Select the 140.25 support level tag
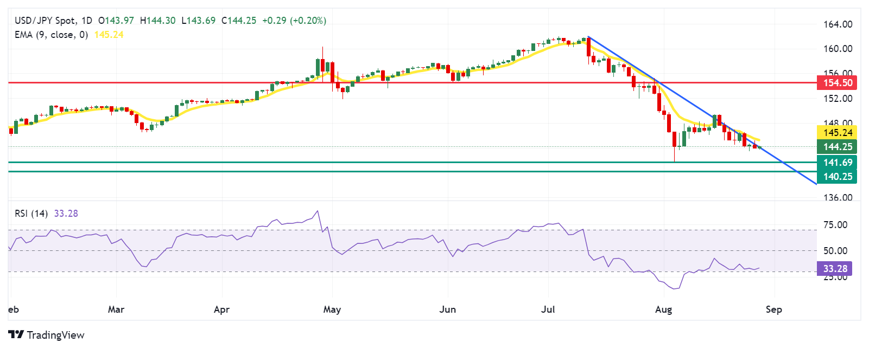The height and width of the screenshot is (349, 869). point(837,177)
